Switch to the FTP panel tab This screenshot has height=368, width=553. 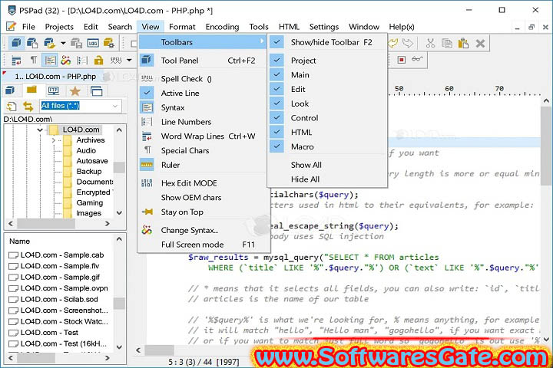(x=53, y=91)
